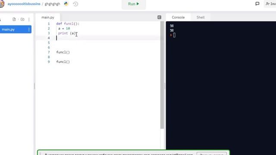Open the files panel three-dot menu
The width and height of the screenshot is (276, 155).
[29, 19]
